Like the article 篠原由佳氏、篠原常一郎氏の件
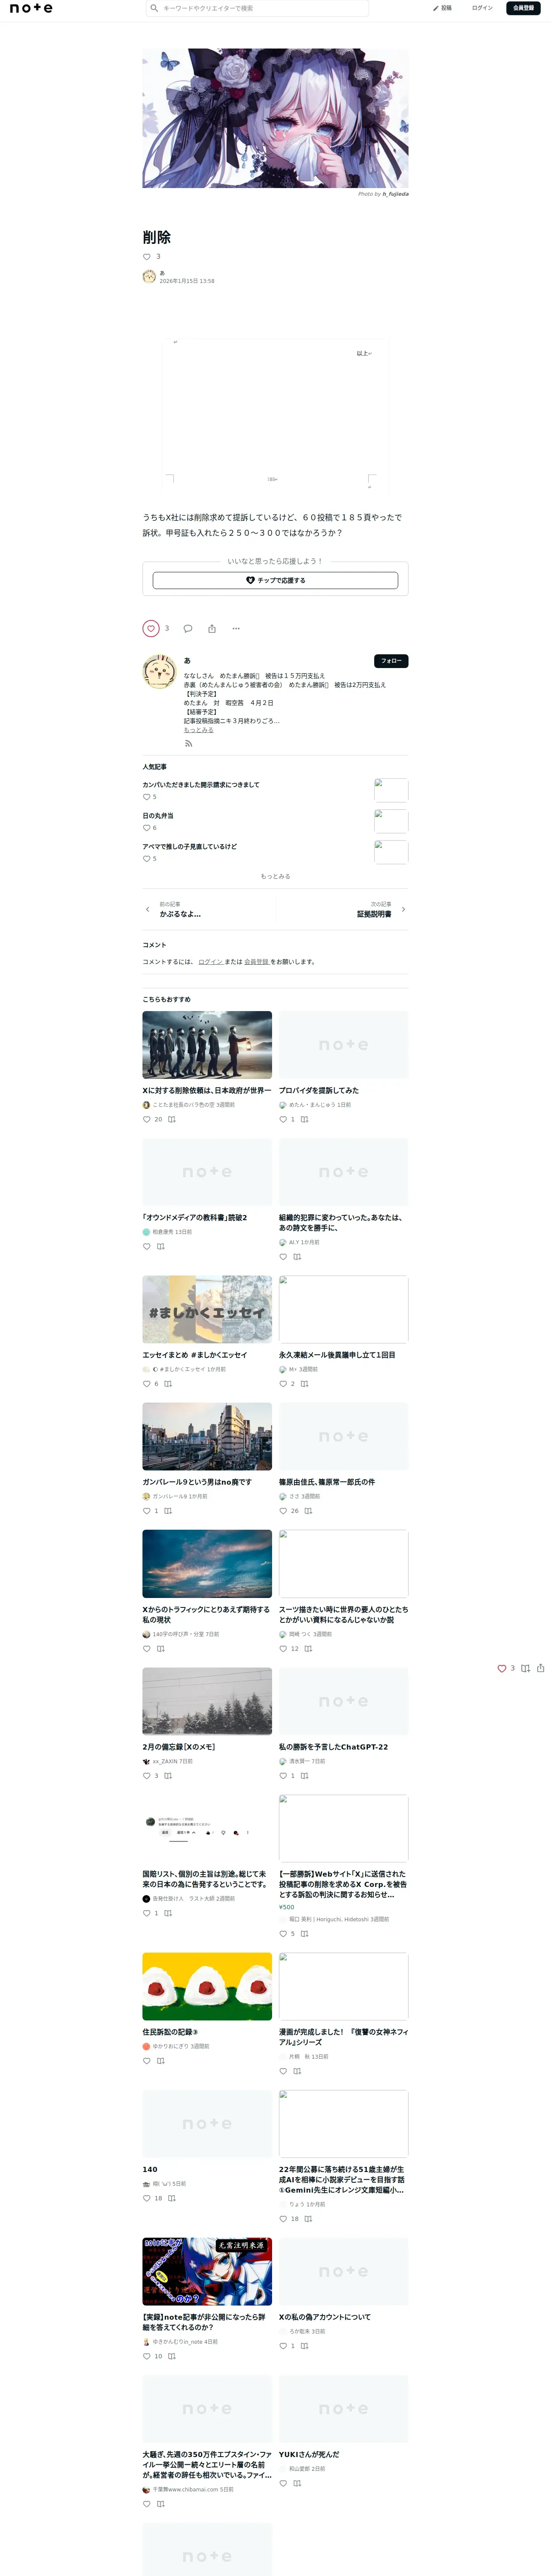This screenshot has width=551, height=2576. point(283,1511)
